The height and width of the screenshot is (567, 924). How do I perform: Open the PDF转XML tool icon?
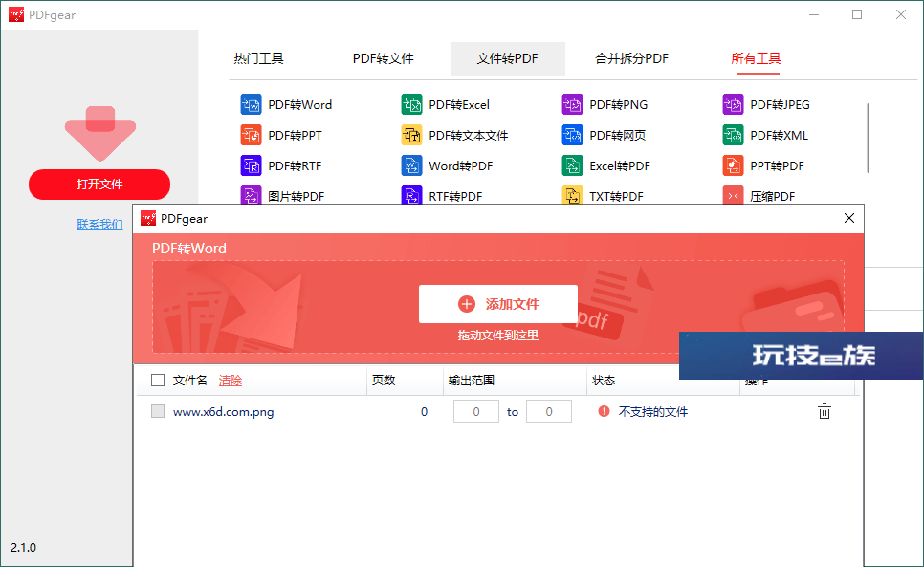pos(733,136)
